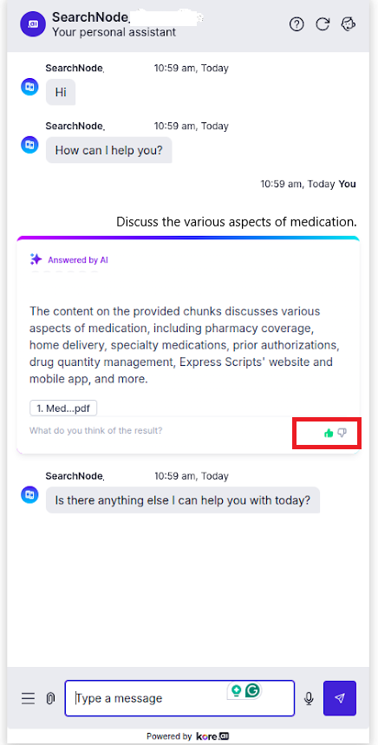
Task: Click the purple send message button
Action: (340, 698)
